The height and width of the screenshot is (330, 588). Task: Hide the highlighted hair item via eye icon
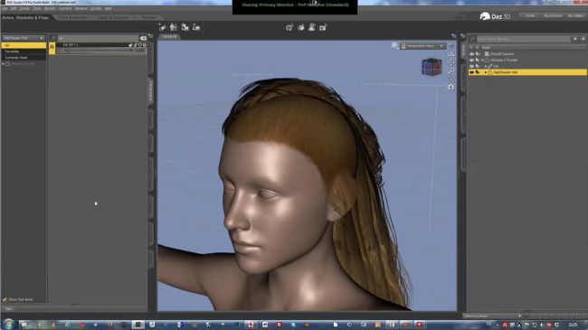coord(471,72)
